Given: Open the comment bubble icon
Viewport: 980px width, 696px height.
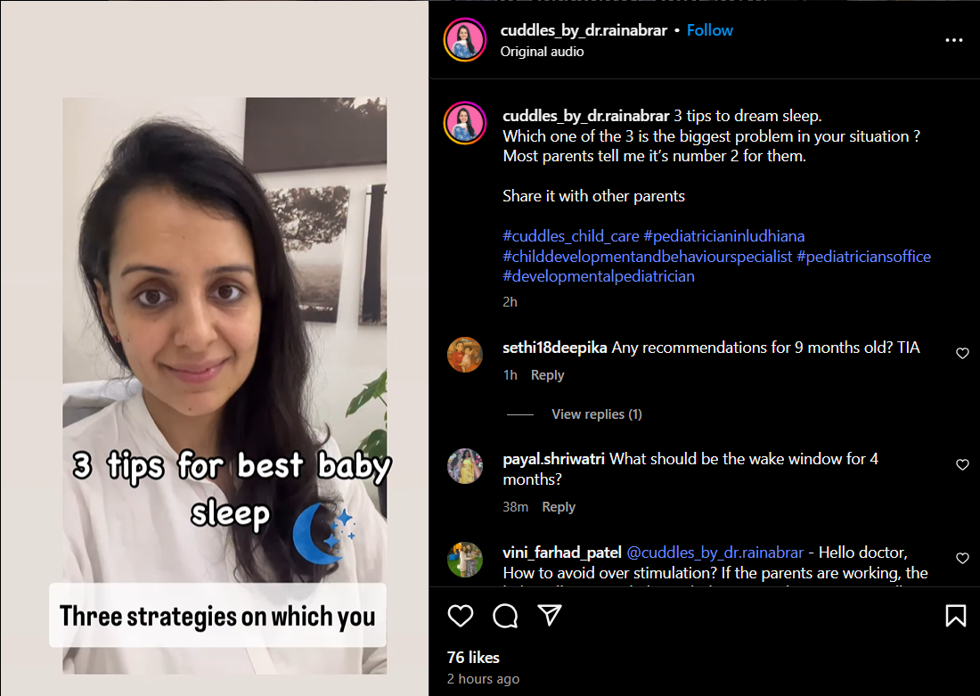Looking at the screenshot, I should (505, 616).
